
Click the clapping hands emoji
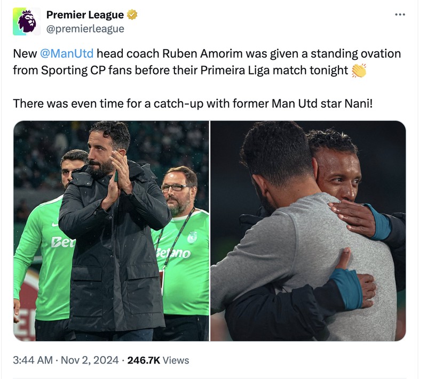tap(359, 70)
